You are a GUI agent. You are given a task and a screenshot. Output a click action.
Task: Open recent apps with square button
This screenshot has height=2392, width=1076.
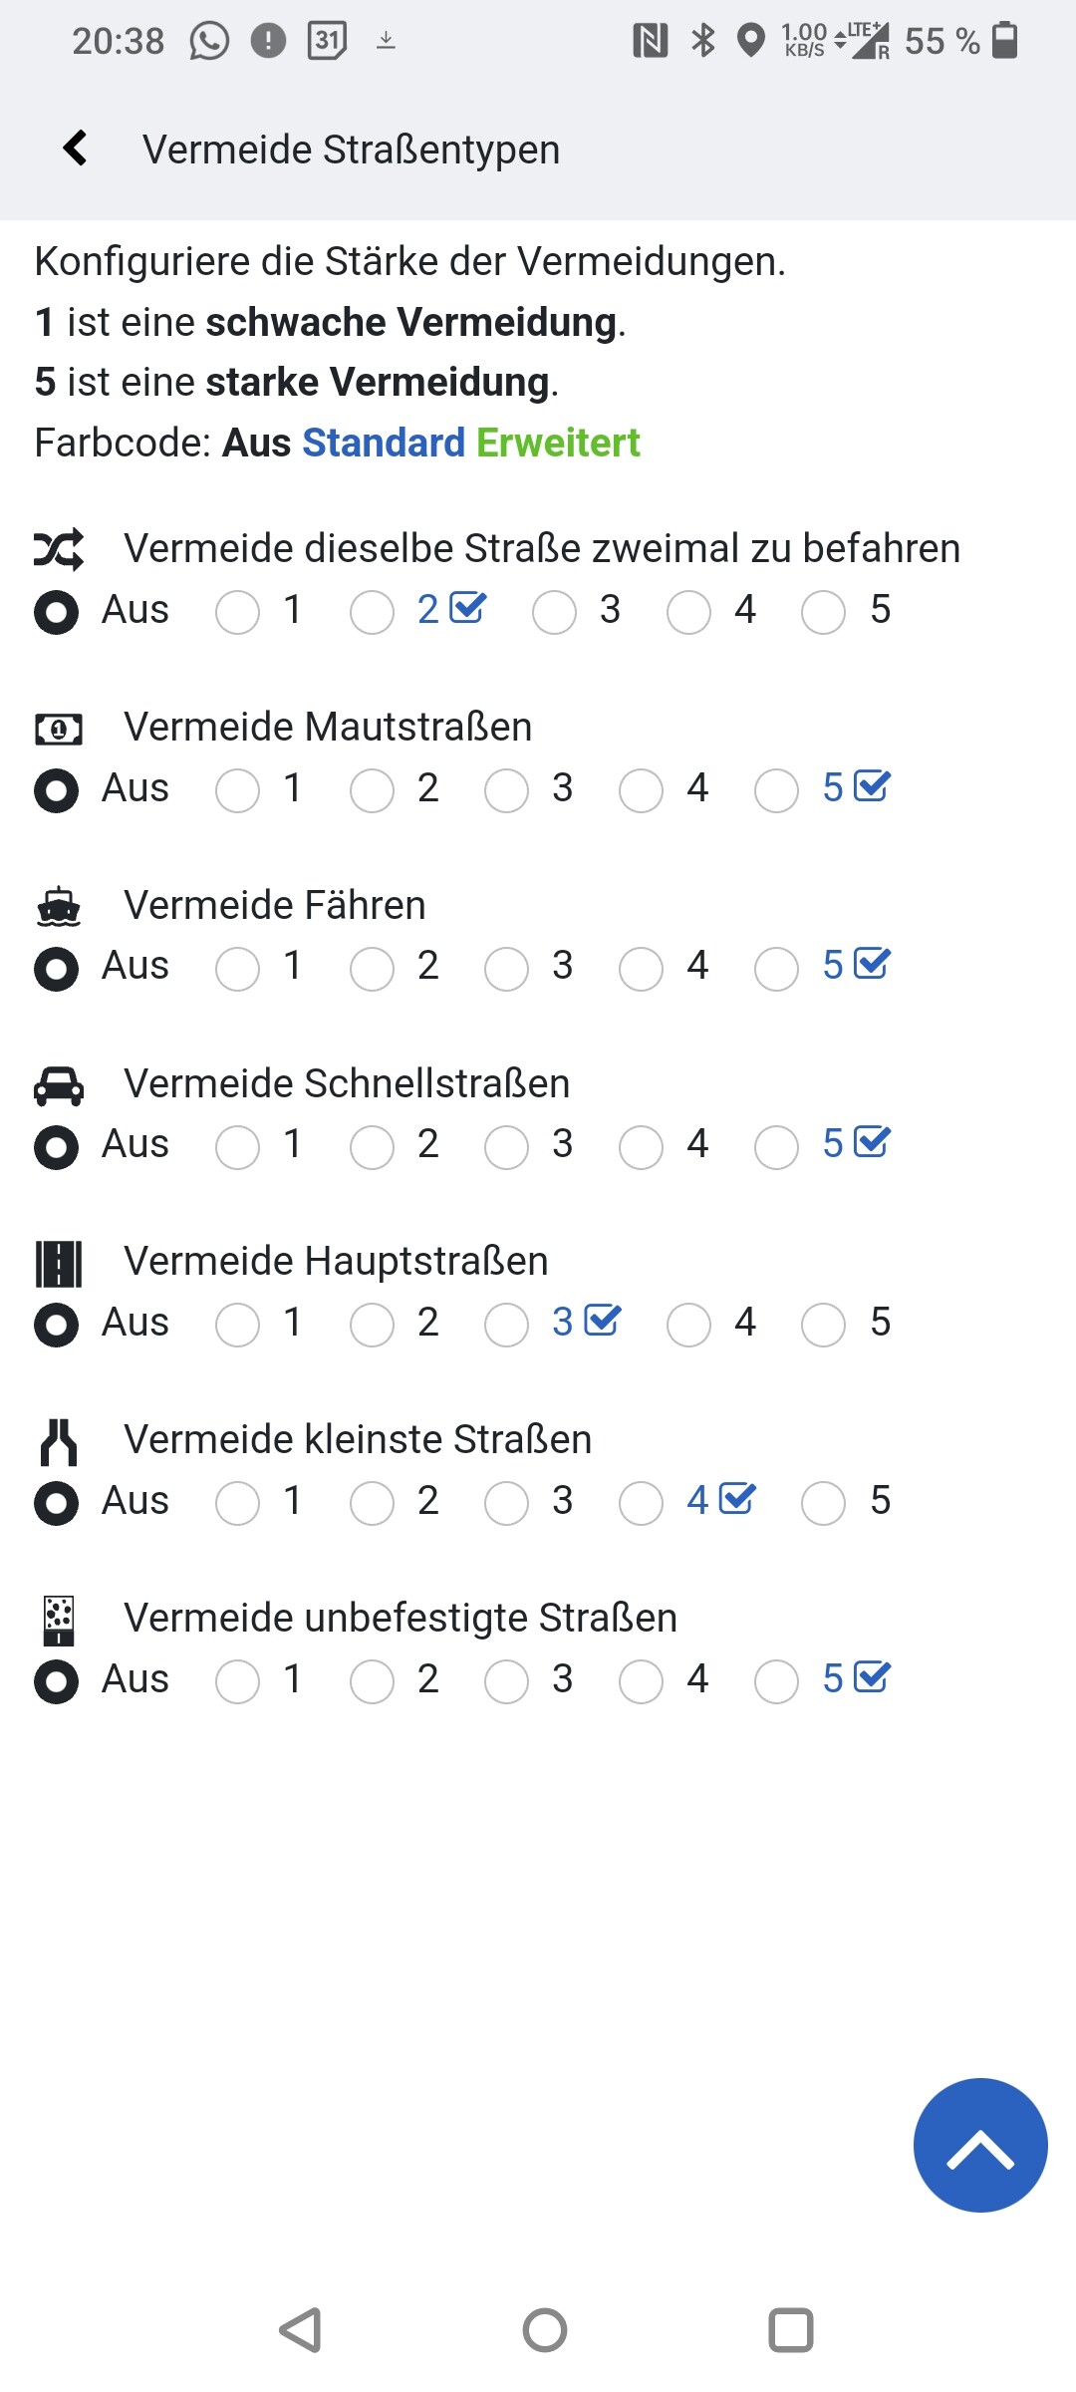coord(791,2330)
